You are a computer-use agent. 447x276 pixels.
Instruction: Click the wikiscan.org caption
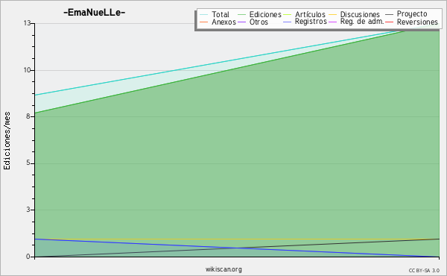[x=223, y=269]
